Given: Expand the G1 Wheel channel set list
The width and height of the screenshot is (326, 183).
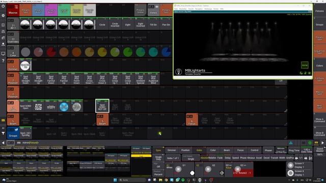Looking at the screenshot, I should (169, 169).
